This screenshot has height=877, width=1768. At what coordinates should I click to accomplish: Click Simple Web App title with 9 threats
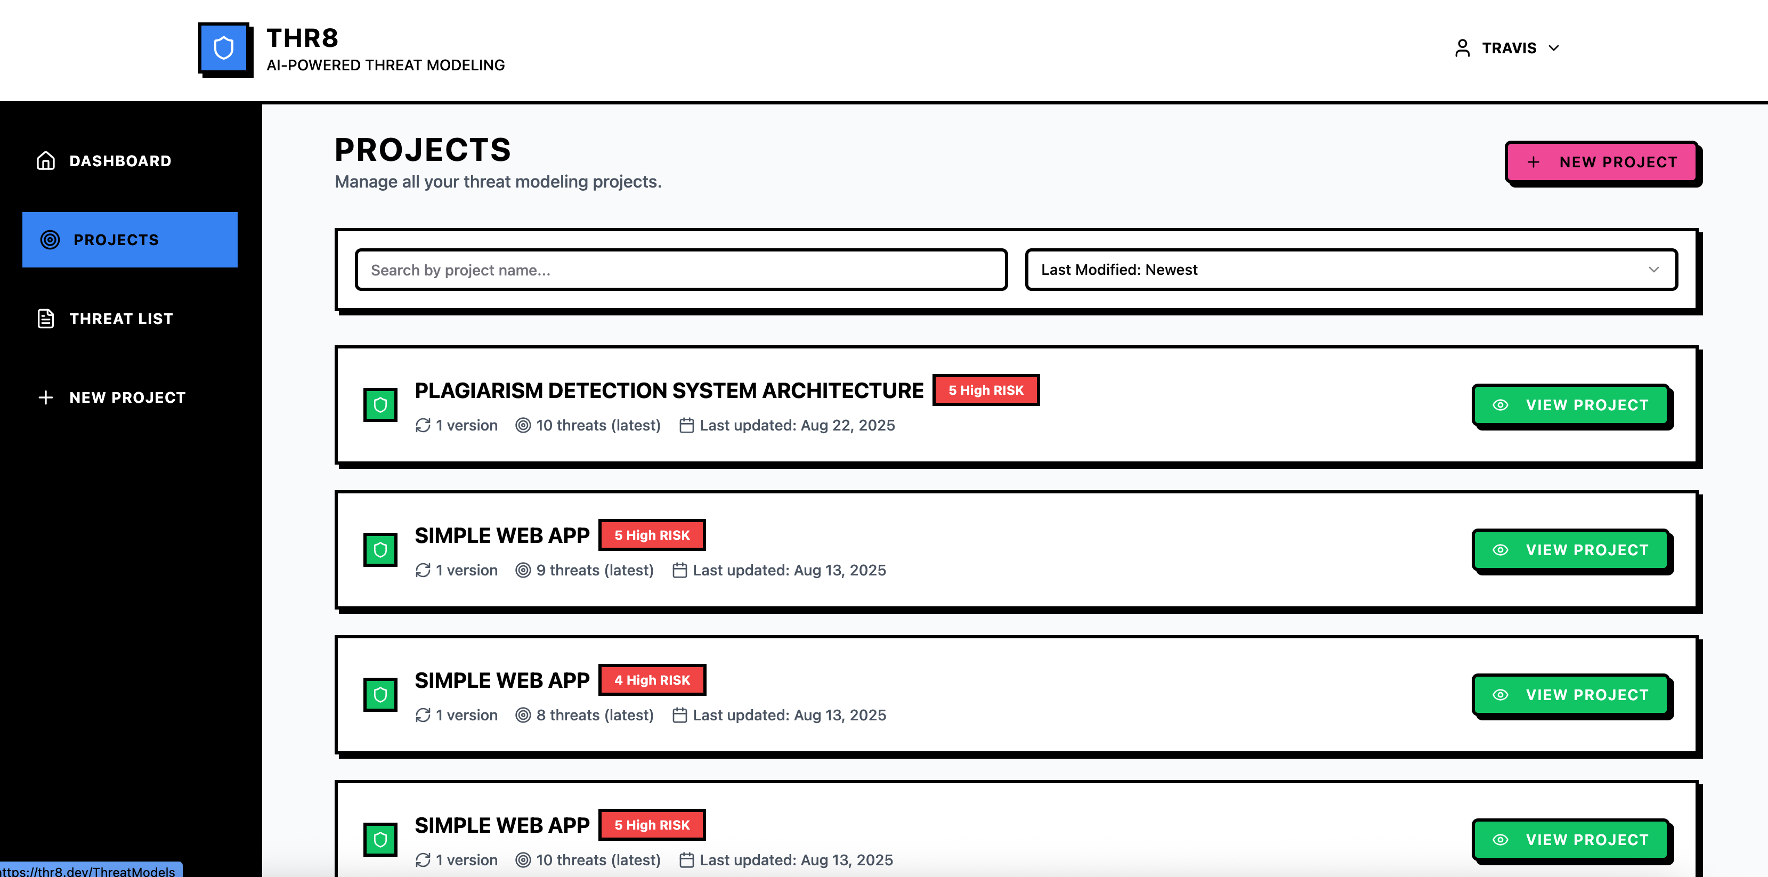502,535
